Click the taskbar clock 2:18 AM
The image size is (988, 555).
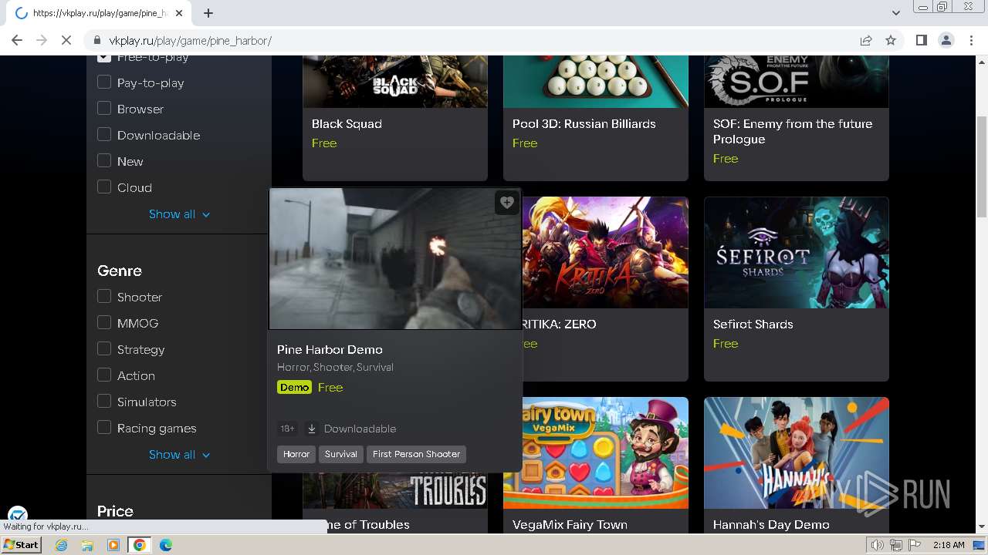[x=948, y=545]
